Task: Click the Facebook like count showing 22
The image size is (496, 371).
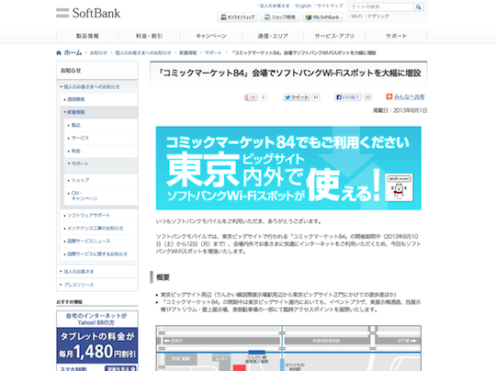Action: pos(367,97)
